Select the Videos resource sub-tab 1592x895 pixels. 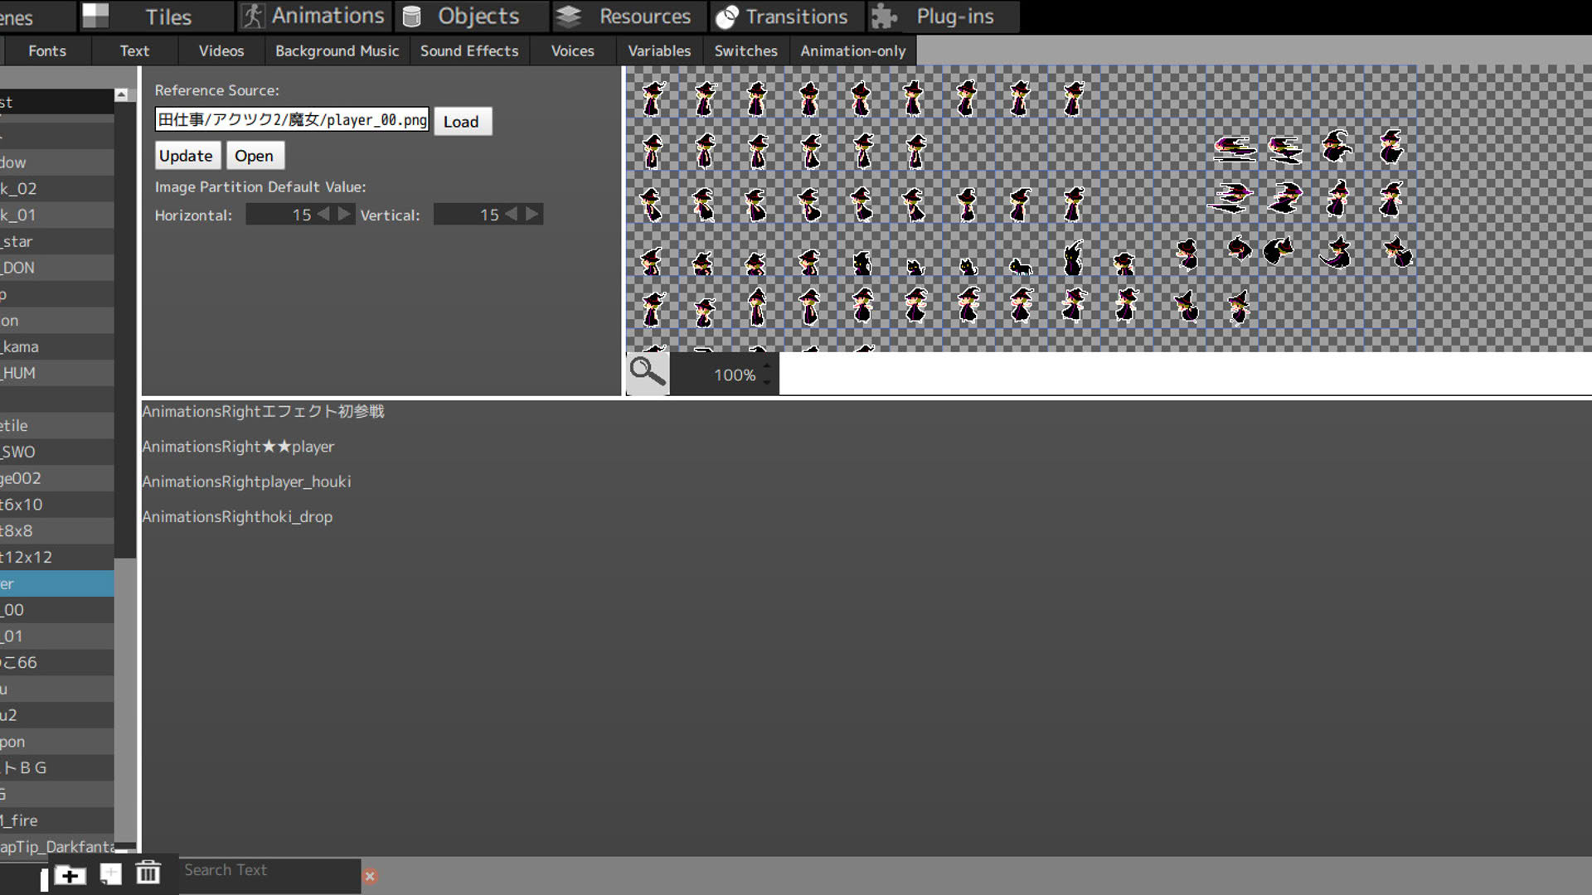221,51
